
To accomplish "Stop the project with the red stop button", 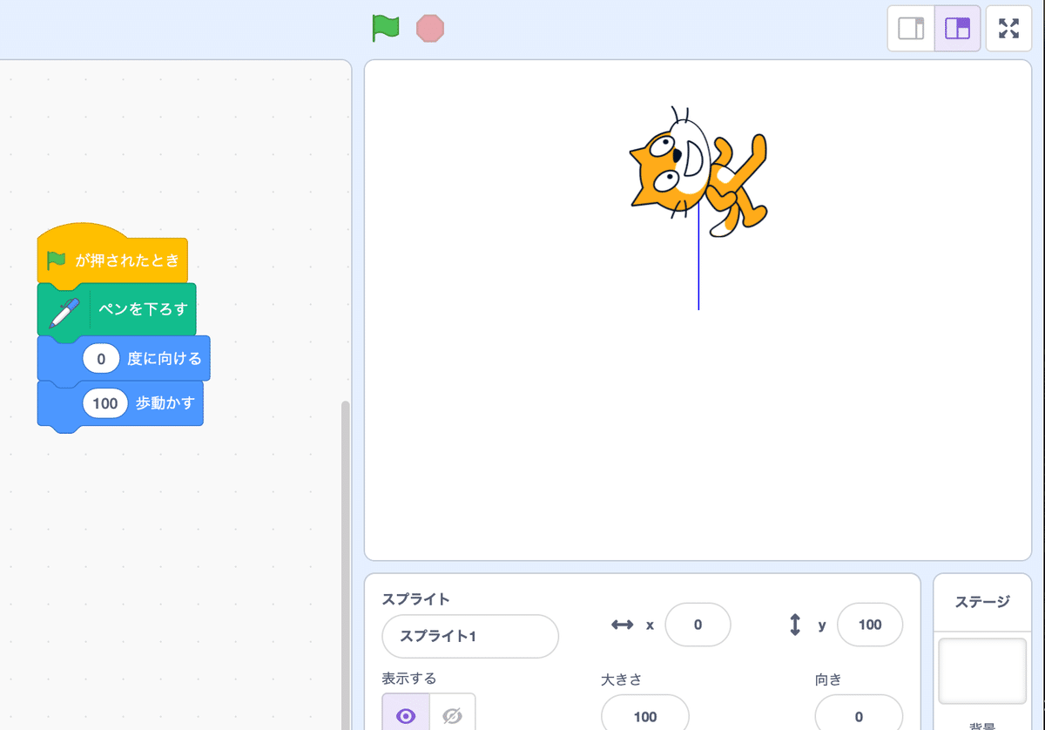I will 430,28.
